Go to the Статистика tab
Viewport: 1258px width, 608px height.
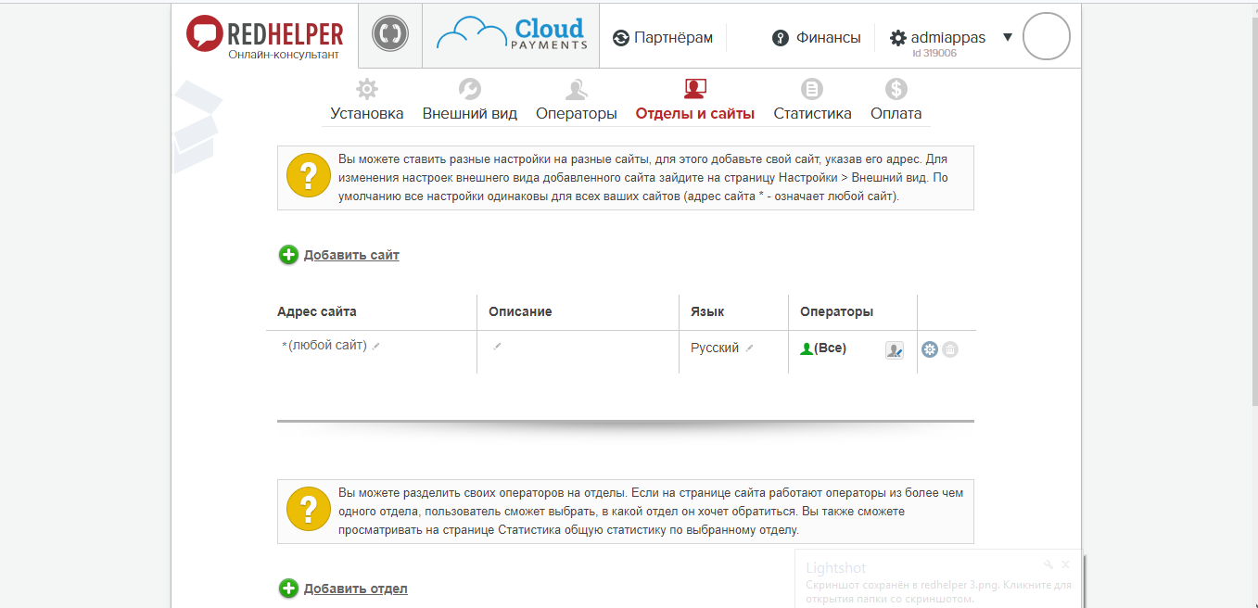coord(812,101)
